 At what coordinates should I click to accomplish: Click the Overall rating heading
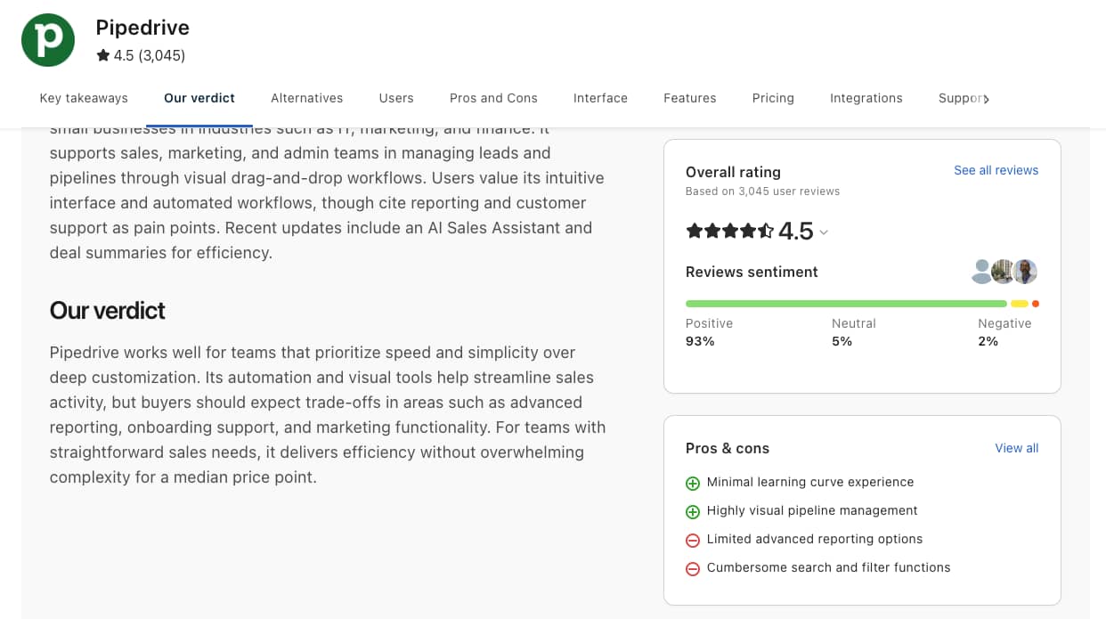pyautogui.click(x=733, y=172)
